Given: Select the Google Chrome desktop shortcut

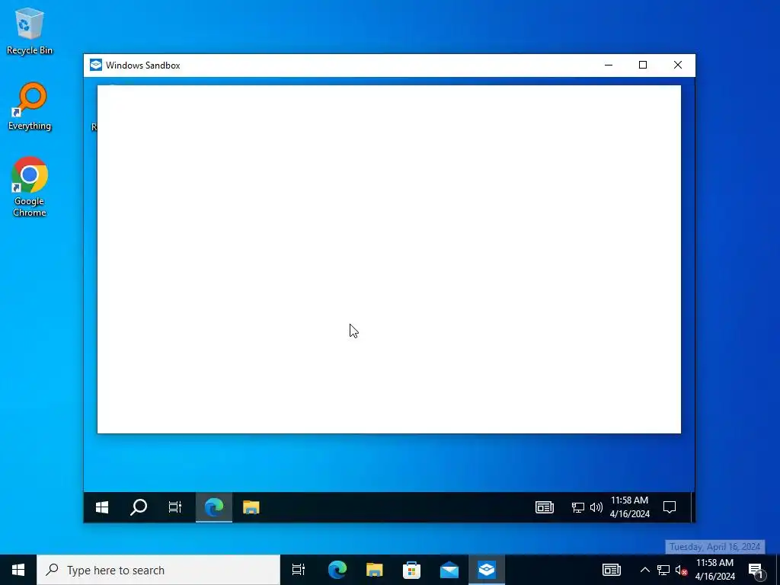Looking at the screenshot, I should coord(30,187).
